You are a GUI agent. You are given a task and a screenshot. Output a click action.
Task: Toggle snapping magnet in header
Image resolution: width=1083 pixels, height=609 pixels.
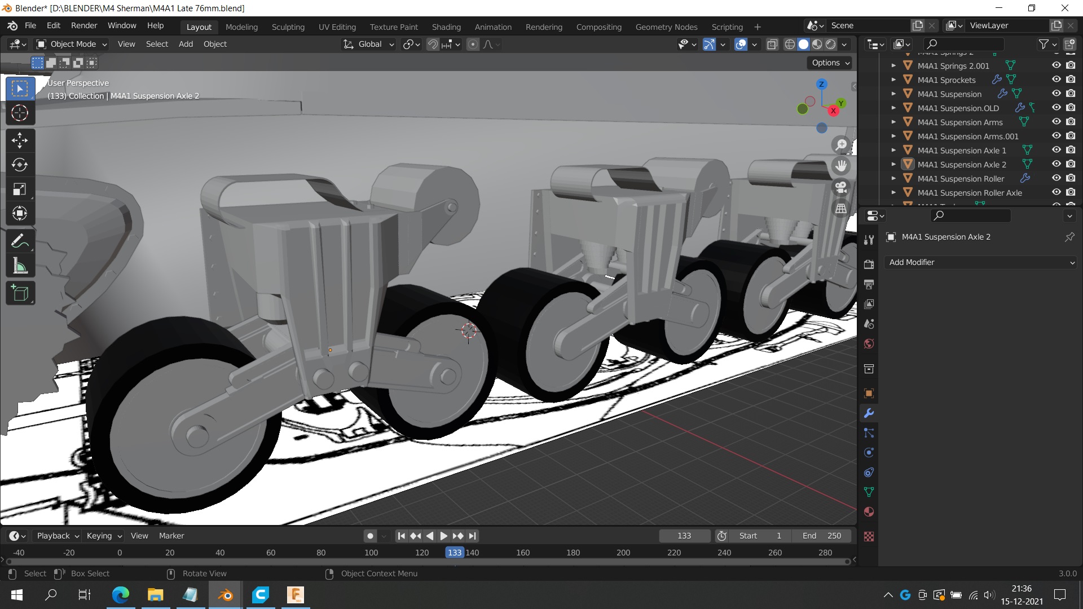tap(433, 45)
